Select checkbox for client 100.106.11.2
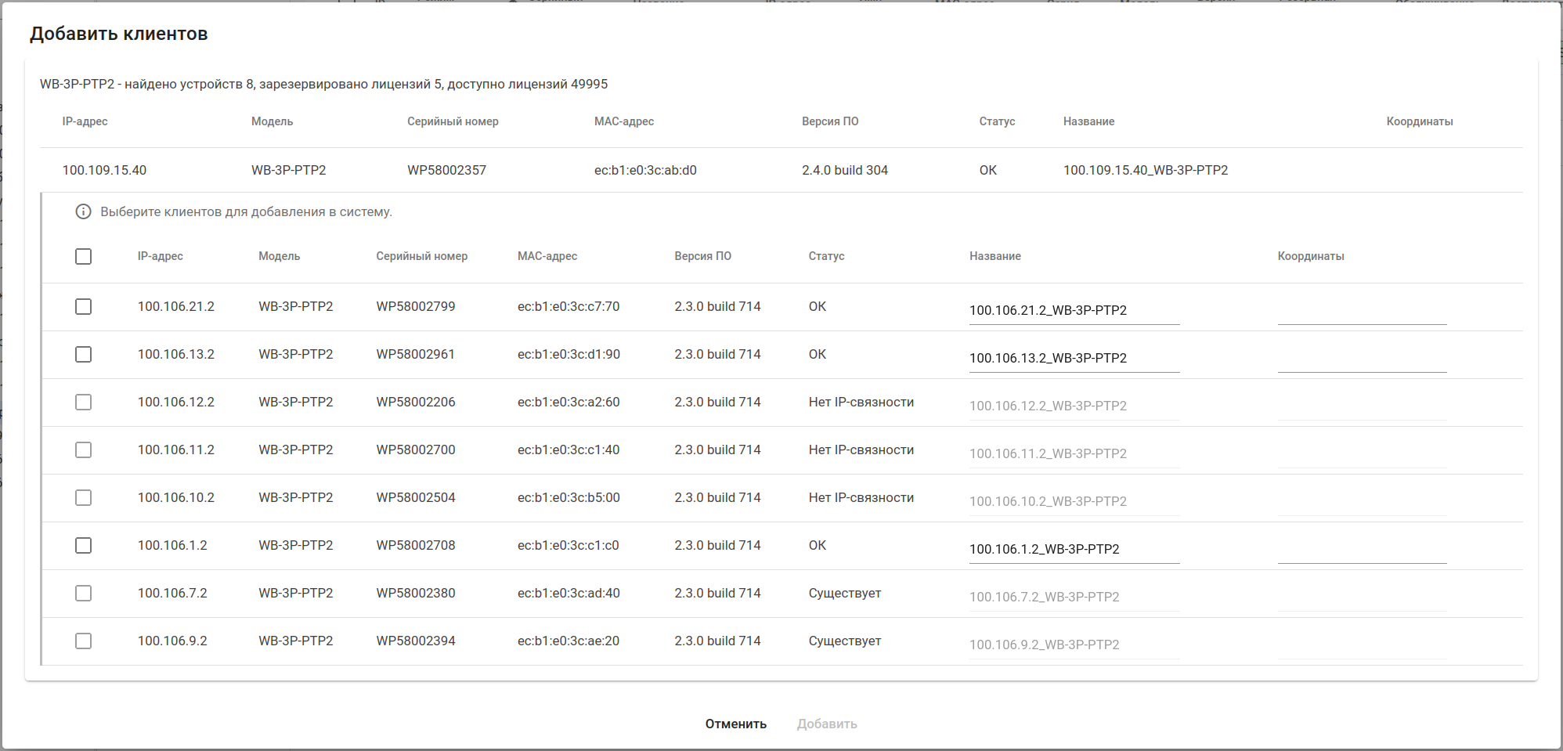1563x751 pixels. click(83, 450)
